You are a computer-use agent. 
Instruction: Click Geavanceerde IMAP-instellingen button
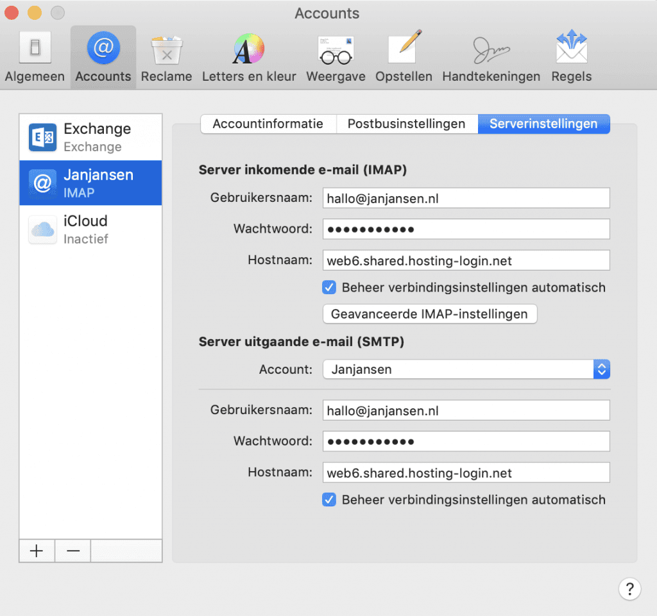coord(429,314)
